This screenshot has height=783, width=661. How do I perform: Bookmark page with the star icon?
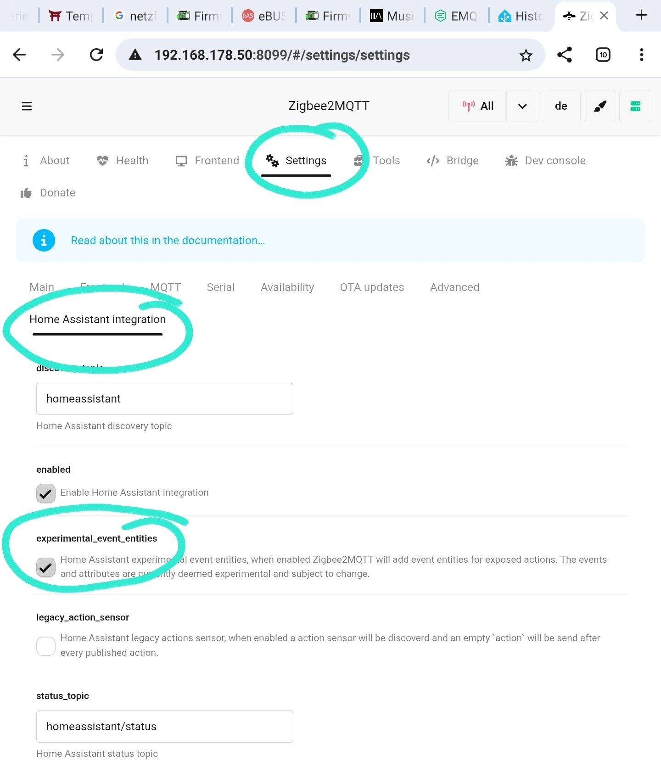526,56
